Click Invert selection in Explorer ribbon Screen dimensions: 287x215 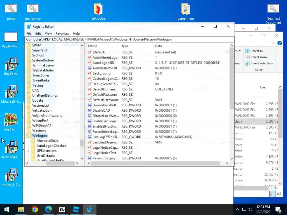pyautogui.click(x=259, y=63)
